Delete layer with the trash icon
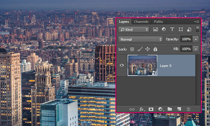Image resolution: width=210 pixels, height=126 pixels. point(188,109)
